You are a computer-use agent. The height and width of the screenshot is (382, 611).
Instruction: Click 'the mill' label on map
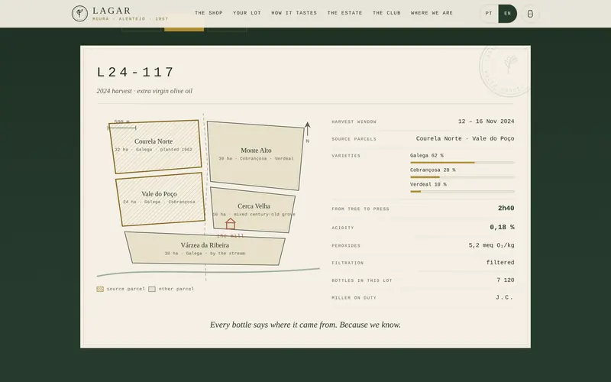[231, 236]
